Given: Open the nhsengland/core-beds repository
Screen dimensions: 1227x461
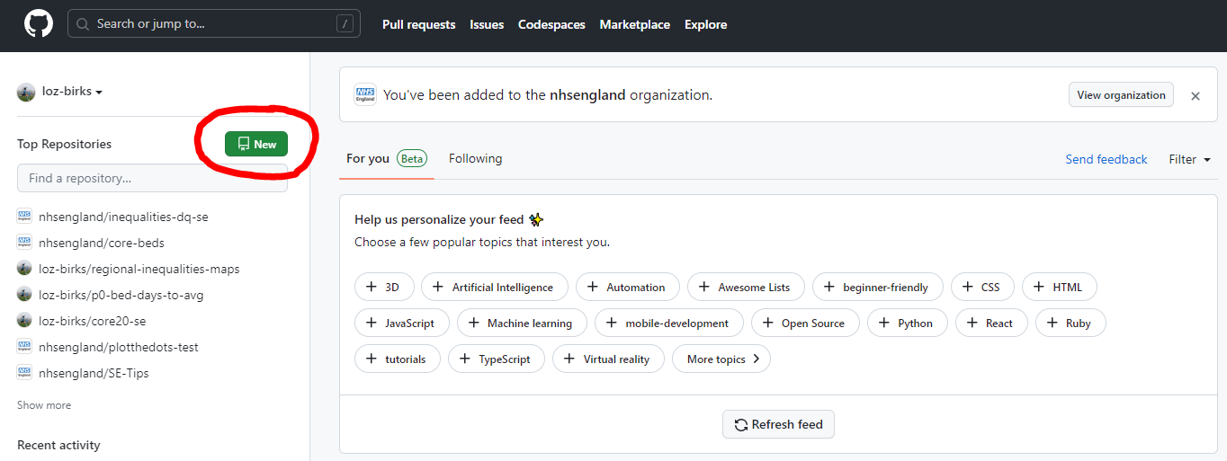Looking at the screenshot, I should 102,243.
